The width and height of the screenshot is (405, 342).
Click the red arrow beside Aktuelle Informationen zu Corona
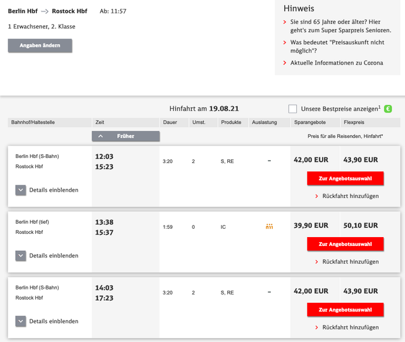pos(285,63)
